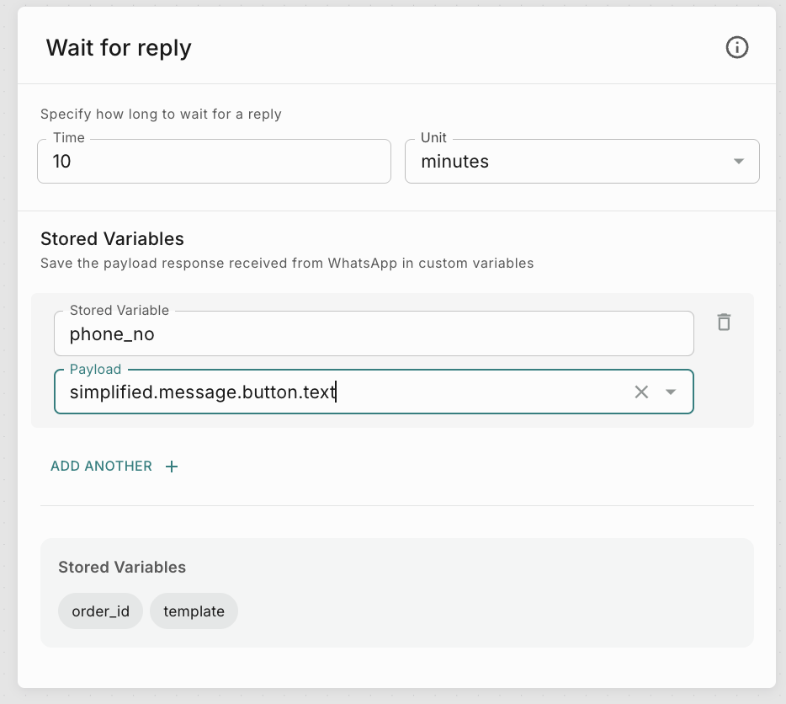Viewport: 786px width, 704px height.
Task: Clear the Payload field with the X icon
Action: click(x=641, y=392)
